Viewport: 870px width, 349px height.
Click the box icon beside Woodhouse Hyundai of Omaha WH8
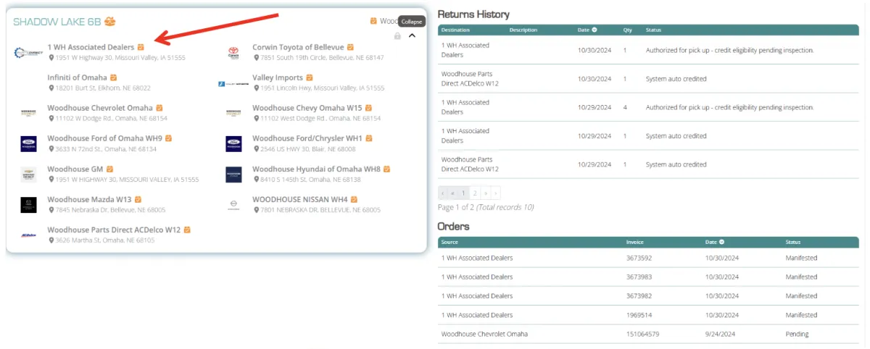point(387,169)
